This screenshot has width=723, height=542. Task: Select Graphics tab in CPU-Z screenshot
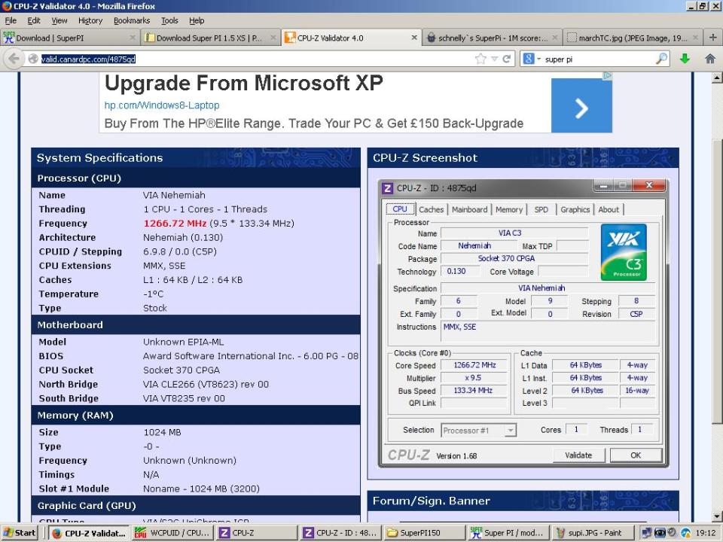coord(575,209)
